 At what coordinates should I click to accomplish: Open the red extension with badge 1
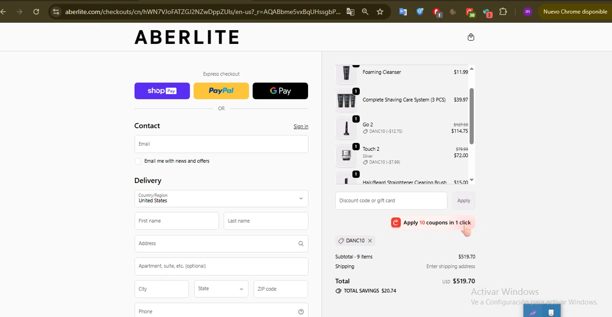(437, 12)
